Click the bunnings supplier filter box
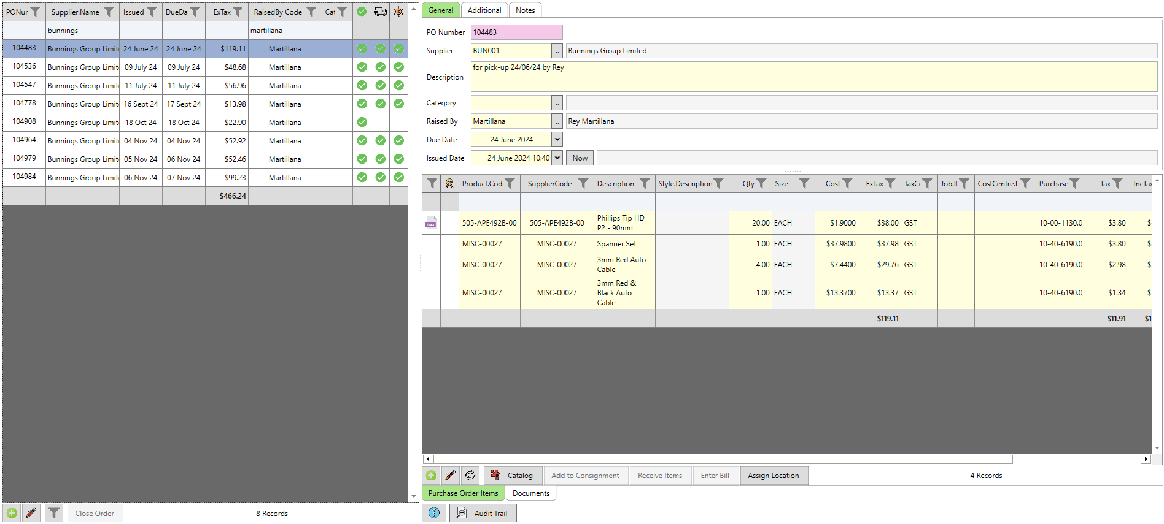 tap(82, 31)
